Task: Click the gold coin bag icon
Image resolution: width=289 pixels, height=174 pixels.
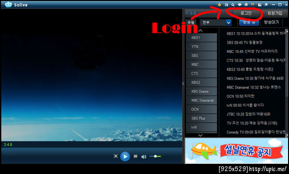Action: [x=219, y=5]
